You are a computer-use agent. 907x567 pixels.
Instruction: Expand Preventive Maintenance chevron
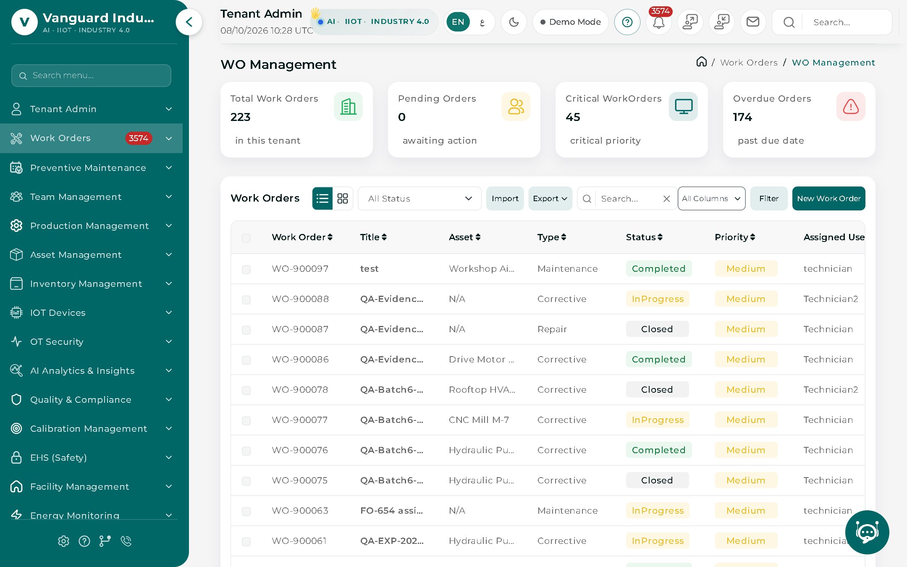click(x=169, y=168)
